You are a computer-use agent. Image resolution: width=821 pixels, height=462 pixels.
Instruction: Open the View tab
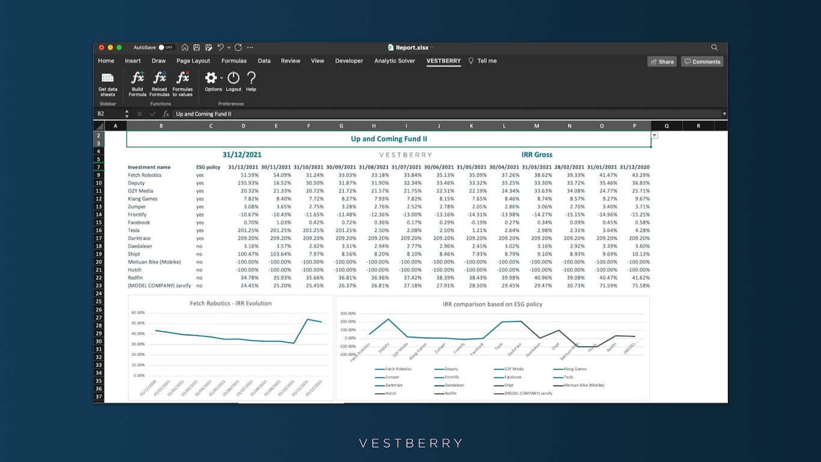pyautogui.click(x=317, y=61)
